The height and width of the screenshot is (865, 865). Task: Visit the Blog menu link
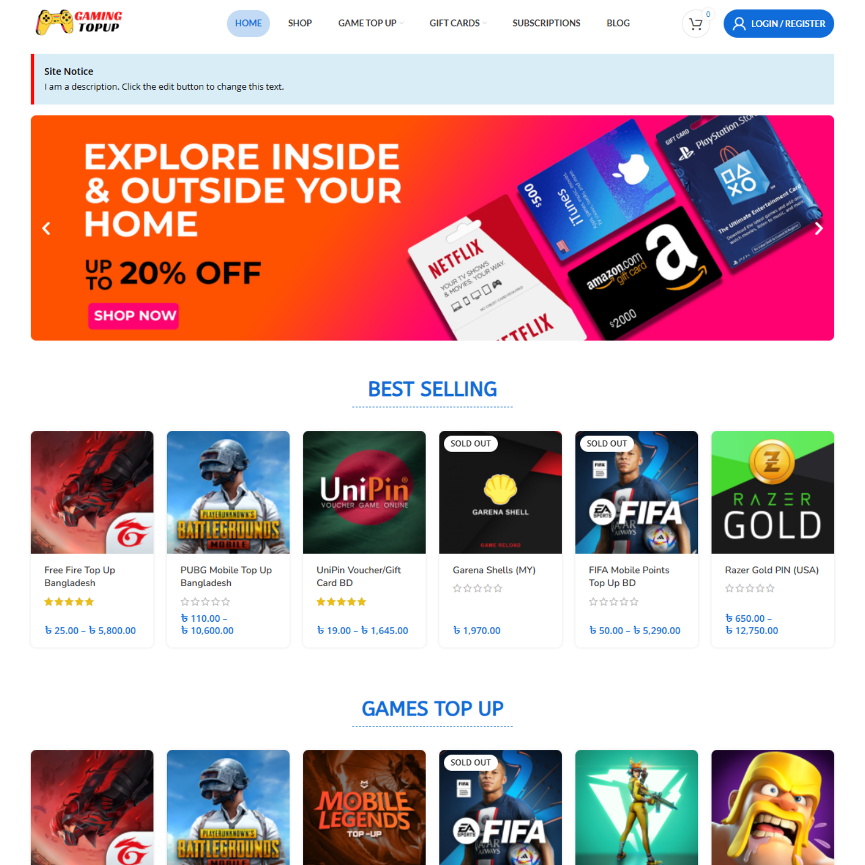618,23
